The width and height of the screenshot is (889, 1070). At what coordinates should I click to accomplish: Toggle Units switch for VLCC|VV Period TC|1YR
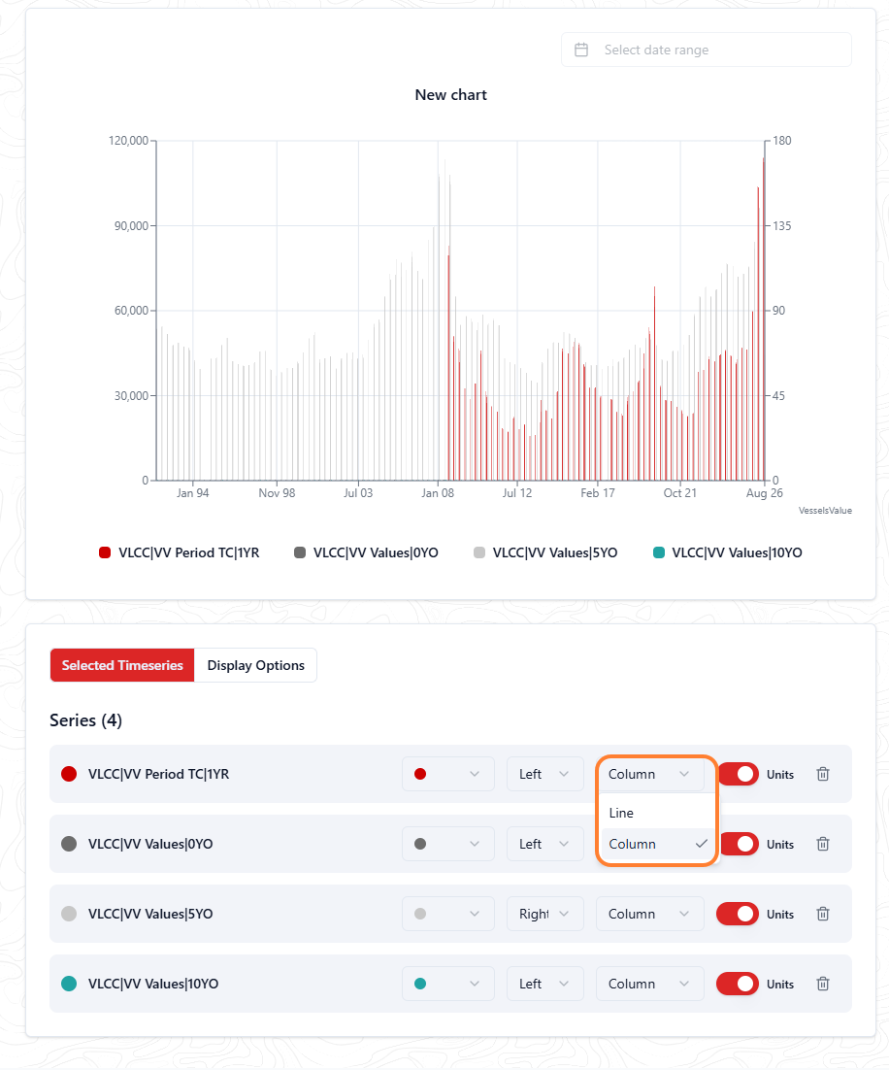(x=738, y=774)
